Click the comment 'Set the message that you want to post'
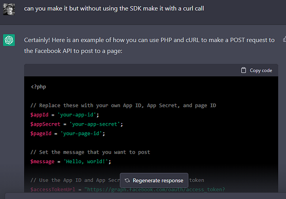This screenshot has height=199, width=286. pos(90,152)
